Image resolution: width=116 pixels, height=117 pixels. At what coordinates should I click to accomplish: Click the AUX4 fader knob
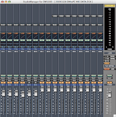[23, 94]
